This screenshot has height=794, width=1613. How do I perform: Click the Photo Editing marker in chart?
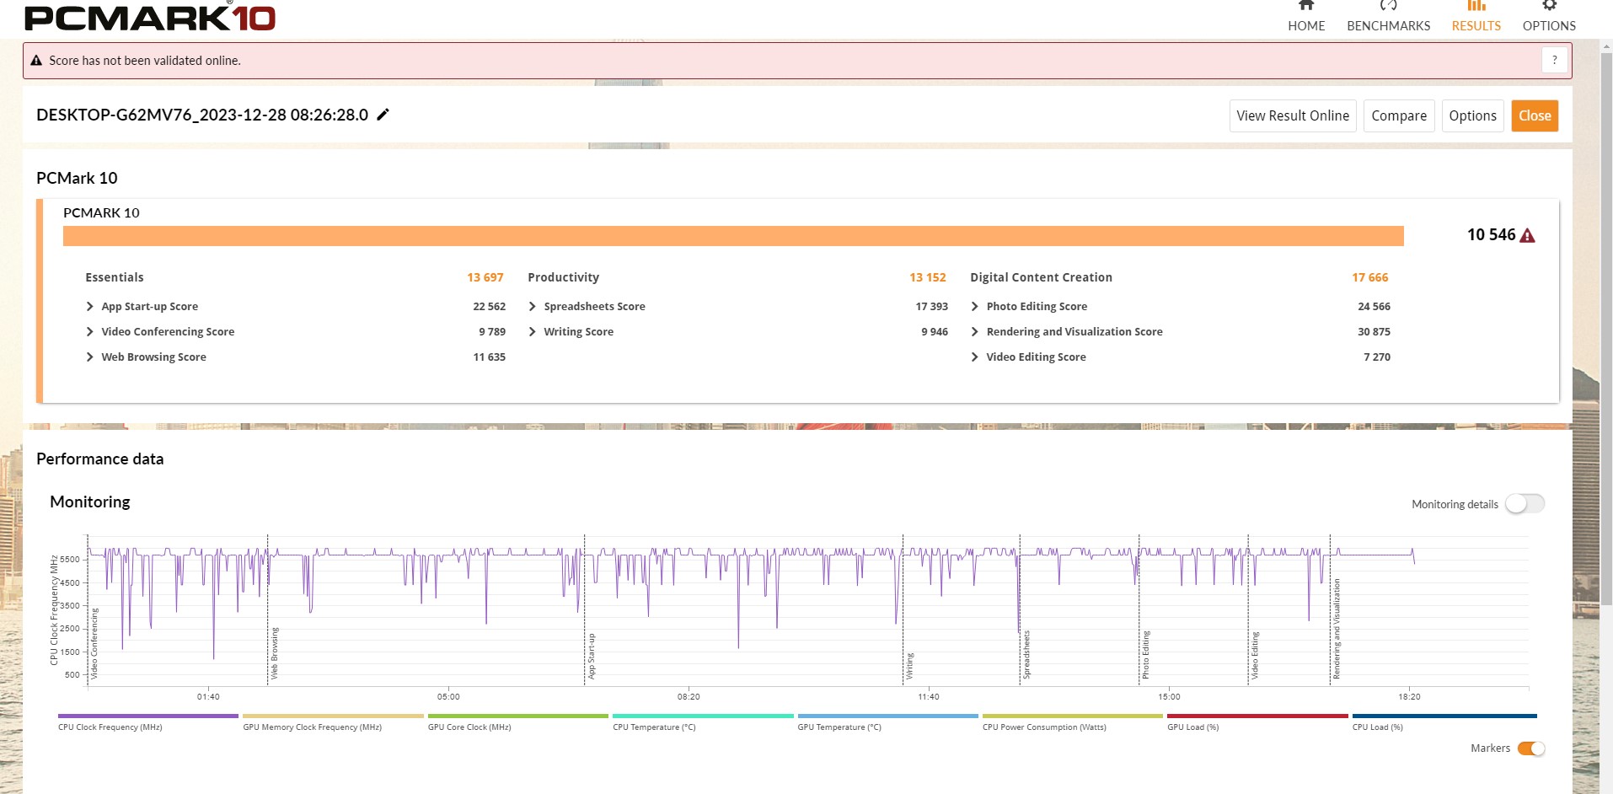[1145, 655]
